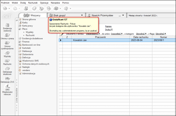Viewport: 176px width, 116px height.
Task: Sort by the Numer column header
Action: click(x=164, y=37)
